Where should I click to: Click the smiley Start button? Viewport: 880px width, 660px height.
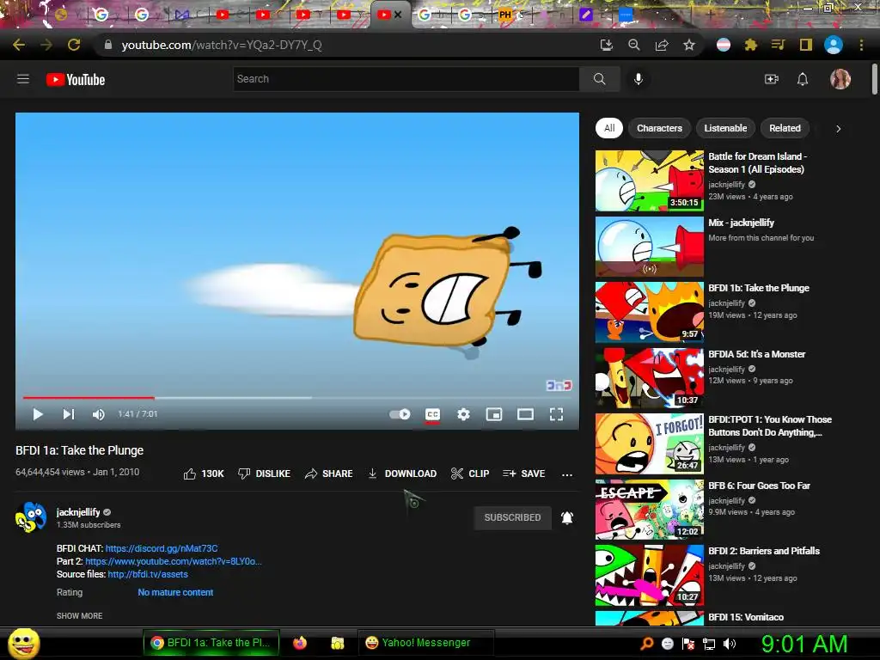pos(23,643)
